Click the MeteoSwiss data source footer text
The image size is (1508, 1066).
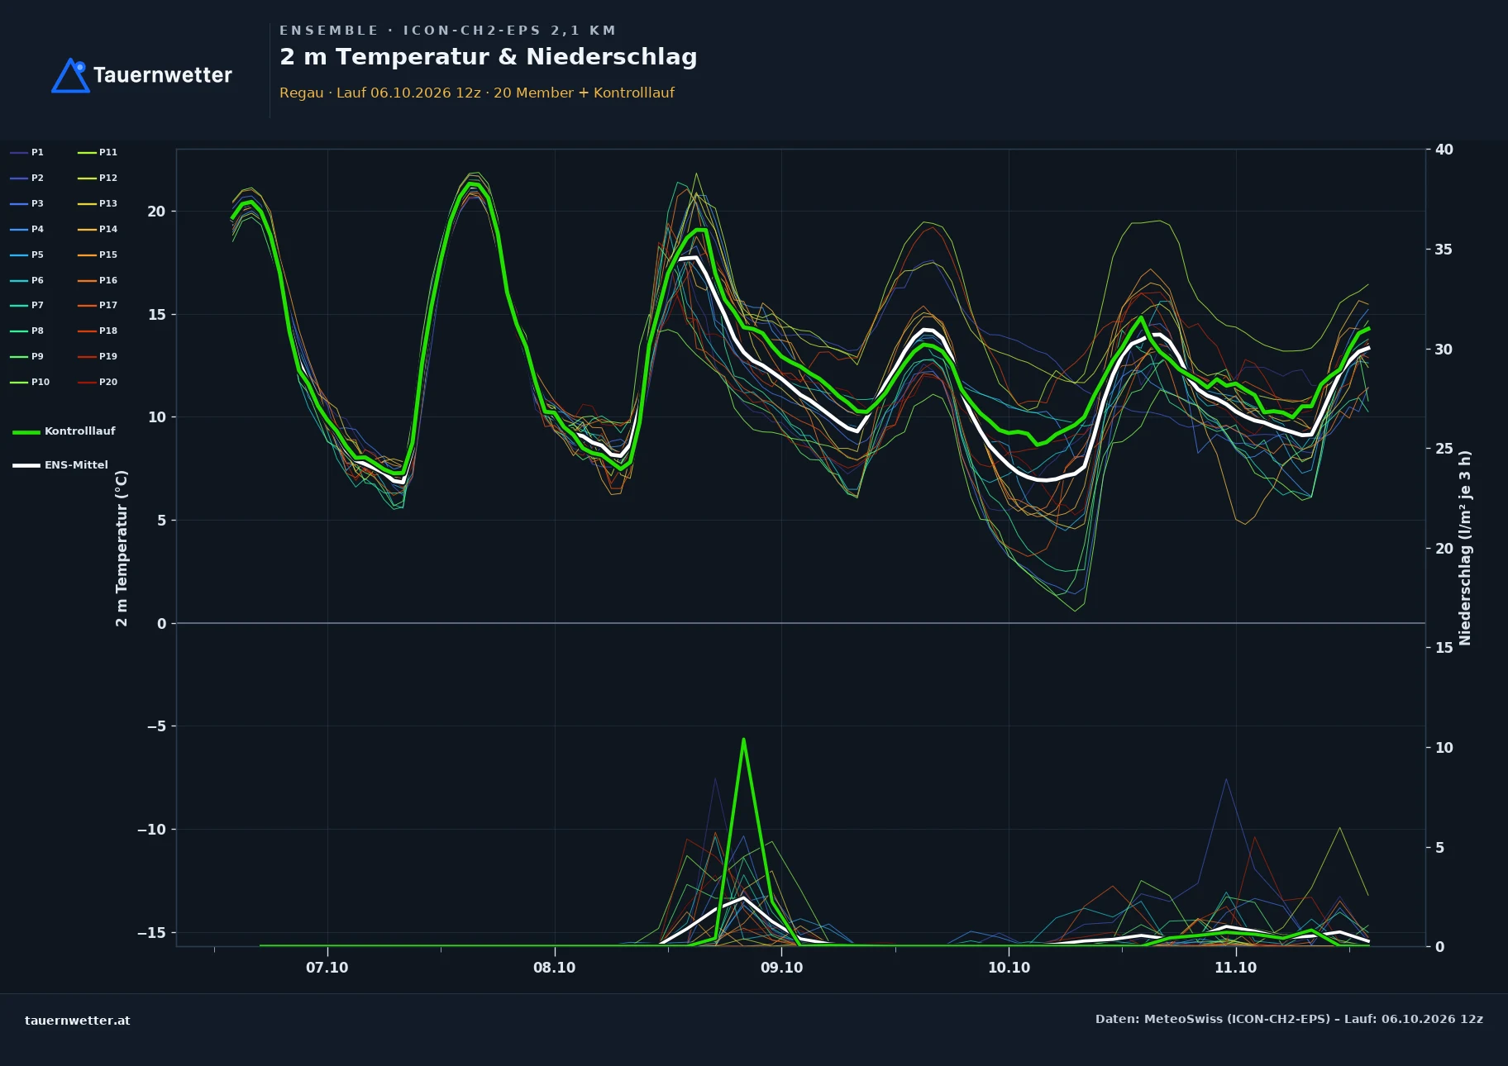pos(1289,1019)
